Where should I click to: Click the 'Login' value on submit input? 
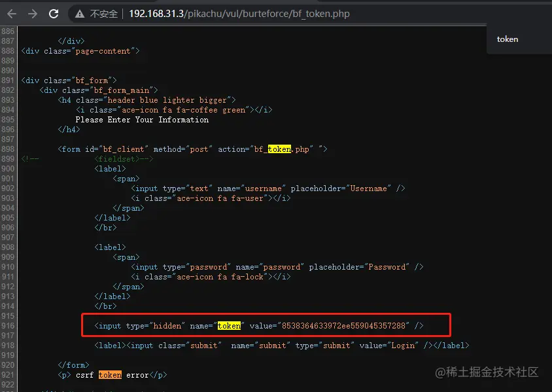pyautogui.click(x=403, y=346)
